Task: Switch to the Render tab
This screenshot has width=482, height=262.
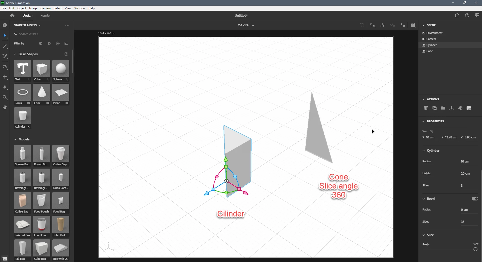Action: tap(45, 15)
